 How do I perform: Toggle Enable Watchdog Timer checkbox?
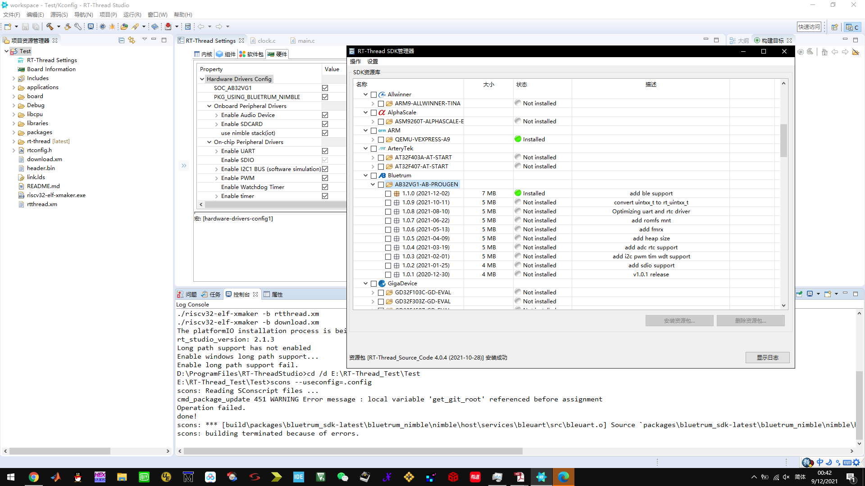tap(325, 187)
